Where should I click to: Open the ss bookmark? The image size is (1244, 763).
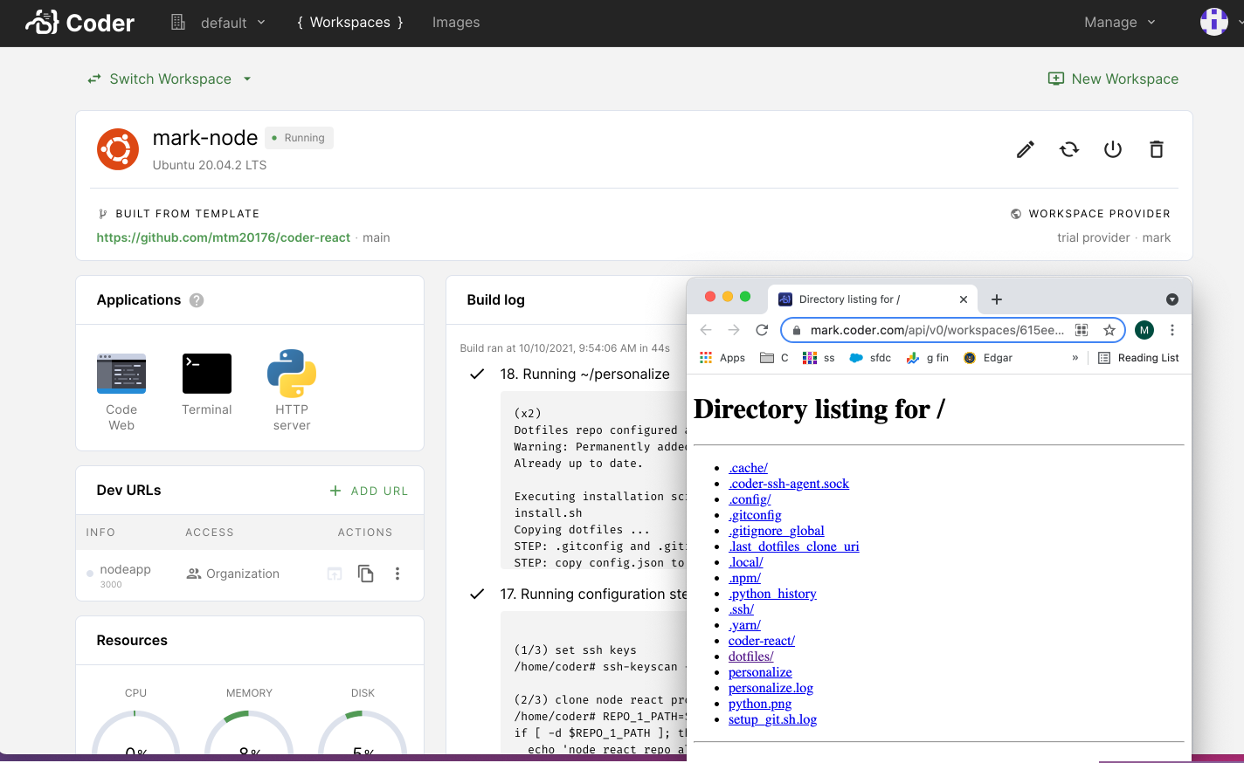click(x=819, y=358)
